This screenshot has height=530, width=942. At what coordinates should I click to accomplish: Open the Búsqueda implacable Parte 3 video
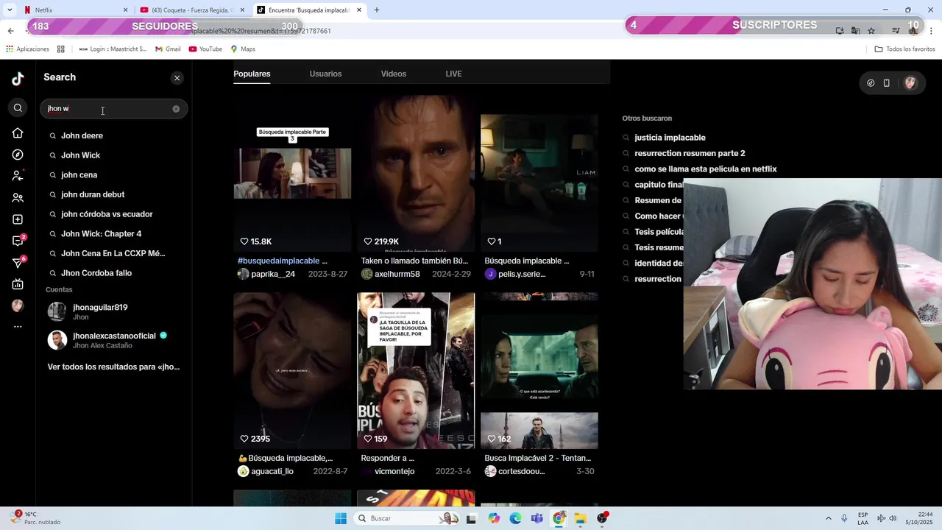point(292,174)
